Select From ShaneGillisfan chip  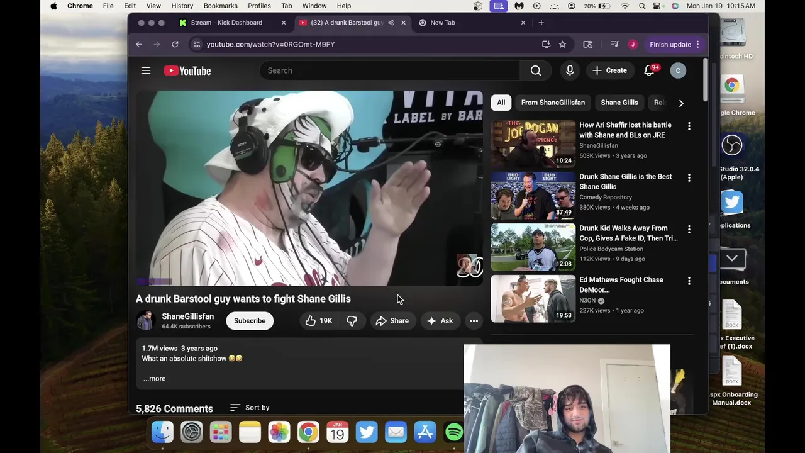(553, 103)
